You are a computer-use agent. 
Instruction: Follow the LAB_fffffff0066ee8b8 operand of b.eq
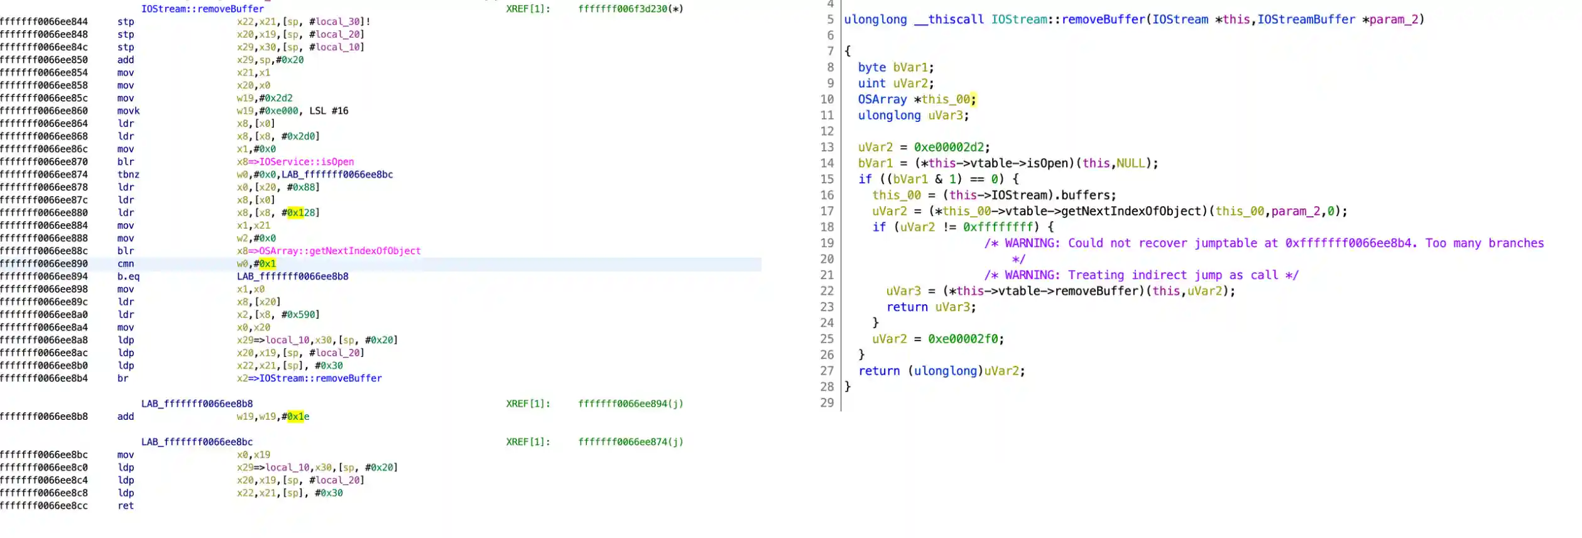pyautogui.click(x=292, y=277)
